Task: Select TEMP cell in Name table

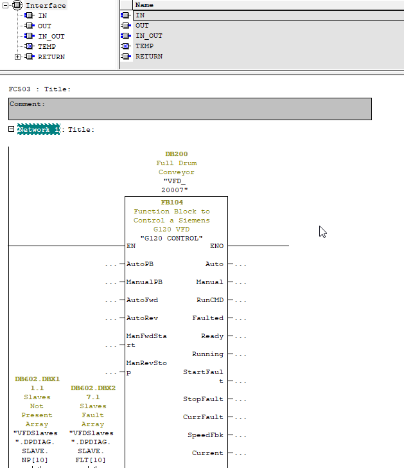Action: point(268,46)
